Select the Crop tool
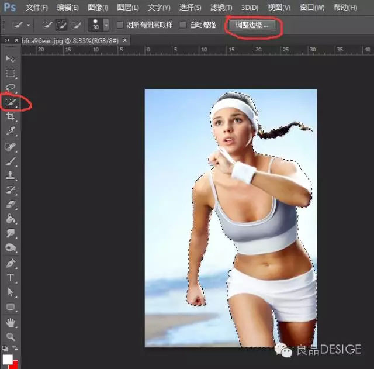Image resolution: width=374 pixels, height=369 pixels. tap(11, 117)
